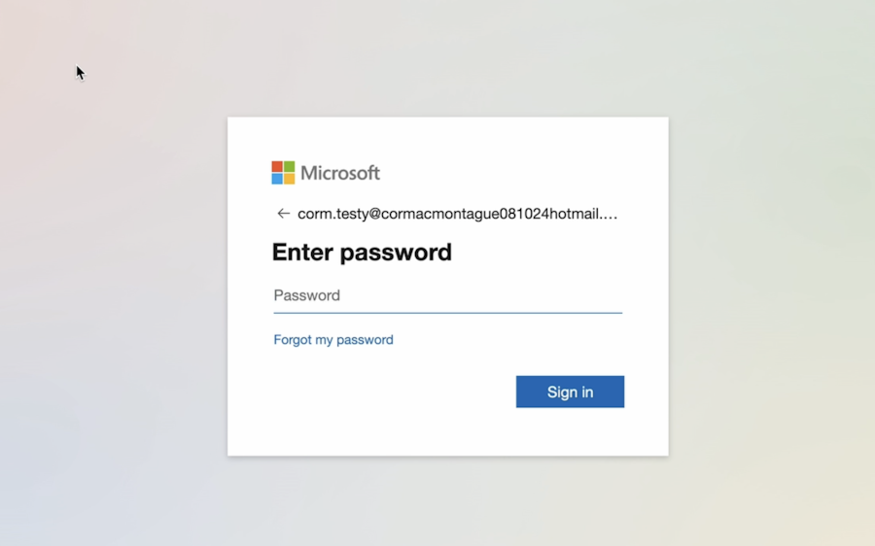875x546 pixels.
Task: Click the "Enter password" heading
Action: pos(362,253)
